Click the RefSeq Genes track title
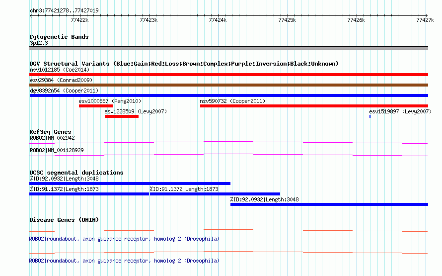This screenshot has width=442, height=276. [x=50, y=132]
